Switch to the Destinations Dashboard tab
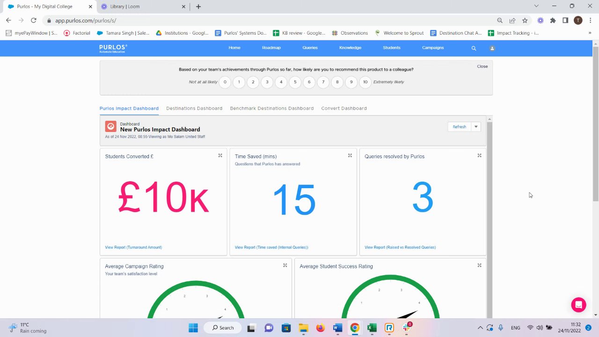This screenshot has width=599, height=337. [x=194, y=108]
